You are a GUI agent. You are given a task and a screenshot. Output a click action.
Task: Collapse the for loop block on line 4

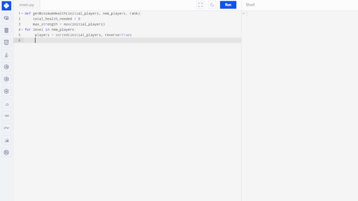pyautogui.click(x=22, y=30)
